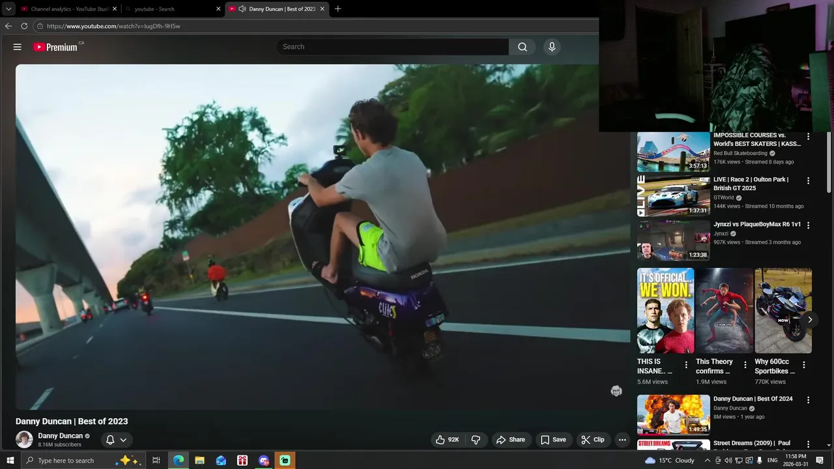Open Danny Duncan Best Of 2024 video

673,415
